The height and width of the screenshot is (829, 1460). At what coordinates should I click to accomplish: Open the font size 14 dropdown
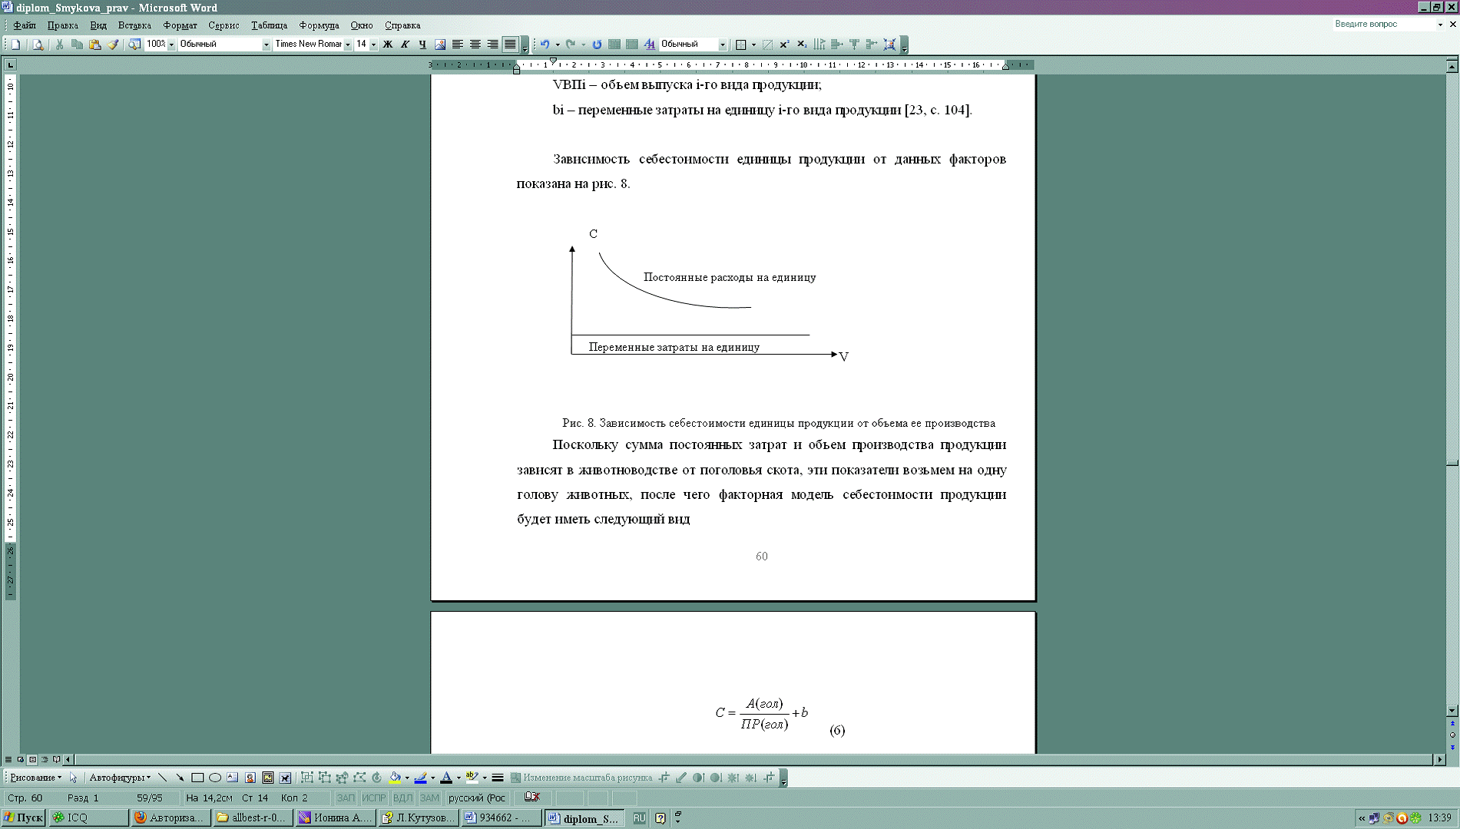point(373,45)
